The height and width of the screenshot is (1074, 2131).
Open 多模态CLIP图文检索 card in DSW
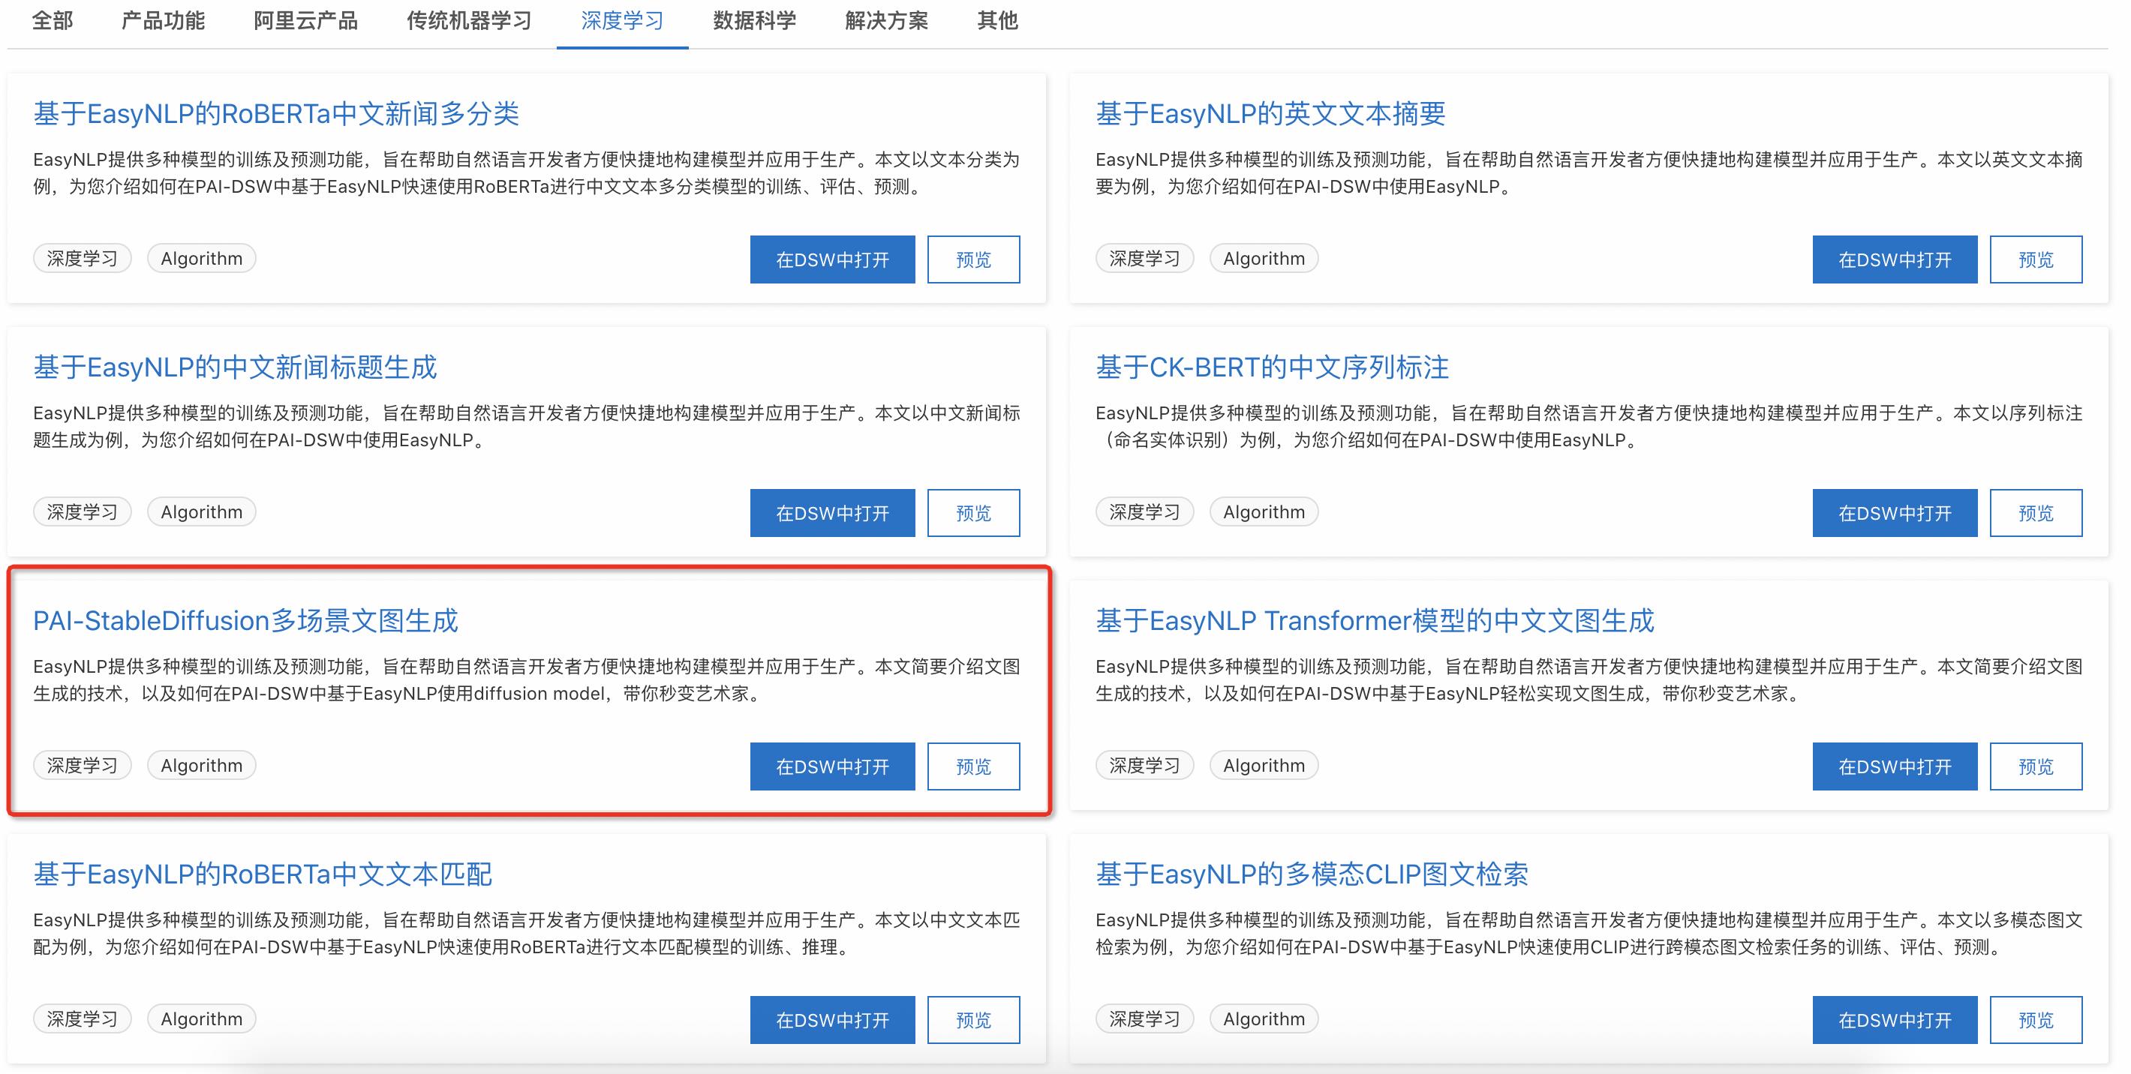[x=1895, y=1019]
